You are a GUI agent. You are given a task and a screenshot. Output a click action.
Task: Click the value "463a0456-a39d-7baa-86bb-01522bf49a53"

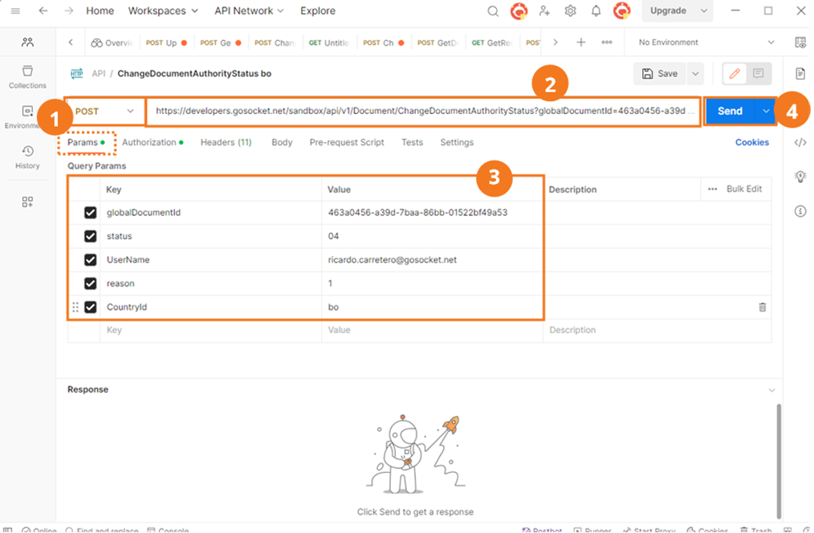(x=417, y=213)
